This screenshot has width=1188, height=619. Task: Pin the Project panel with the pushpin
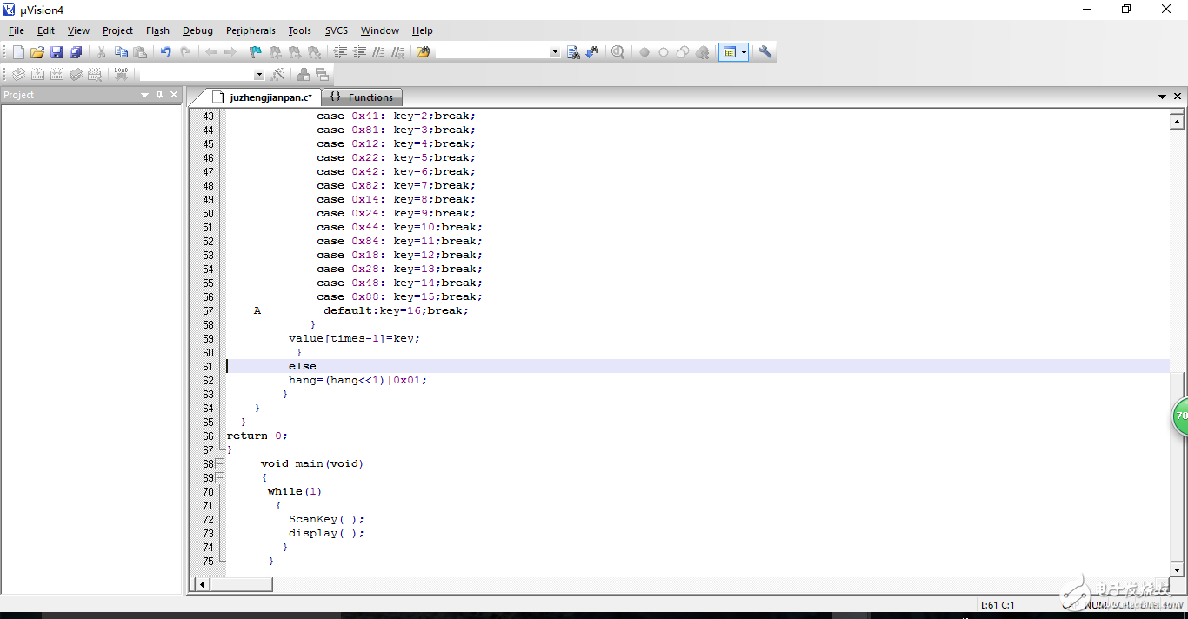(x=159, y=95)
